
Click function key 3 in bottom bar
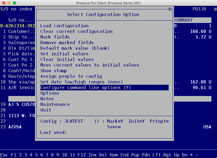[26, 155]
